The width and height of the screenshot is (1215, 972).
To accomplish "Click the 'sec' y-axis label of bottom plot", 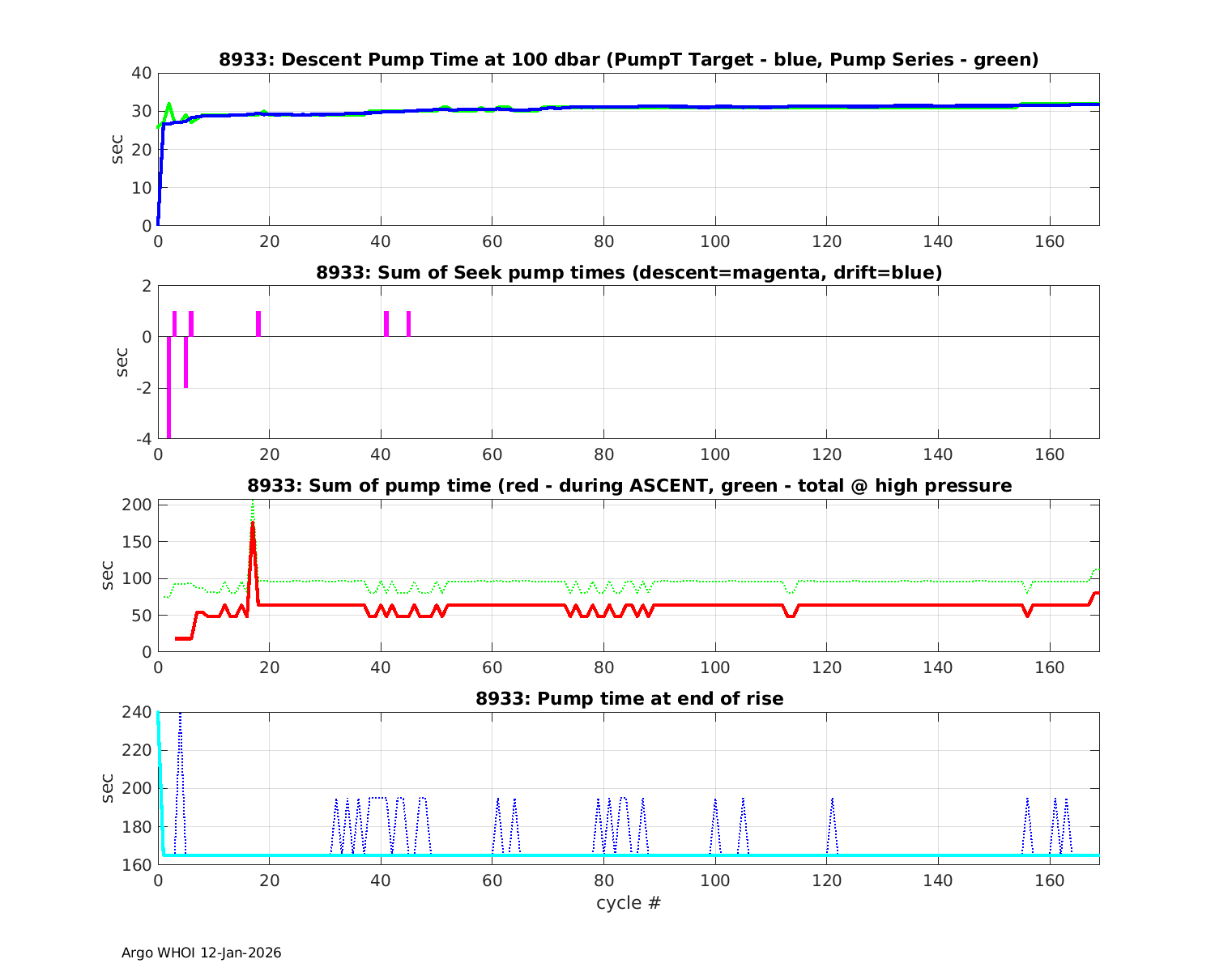I will (108, 788).
